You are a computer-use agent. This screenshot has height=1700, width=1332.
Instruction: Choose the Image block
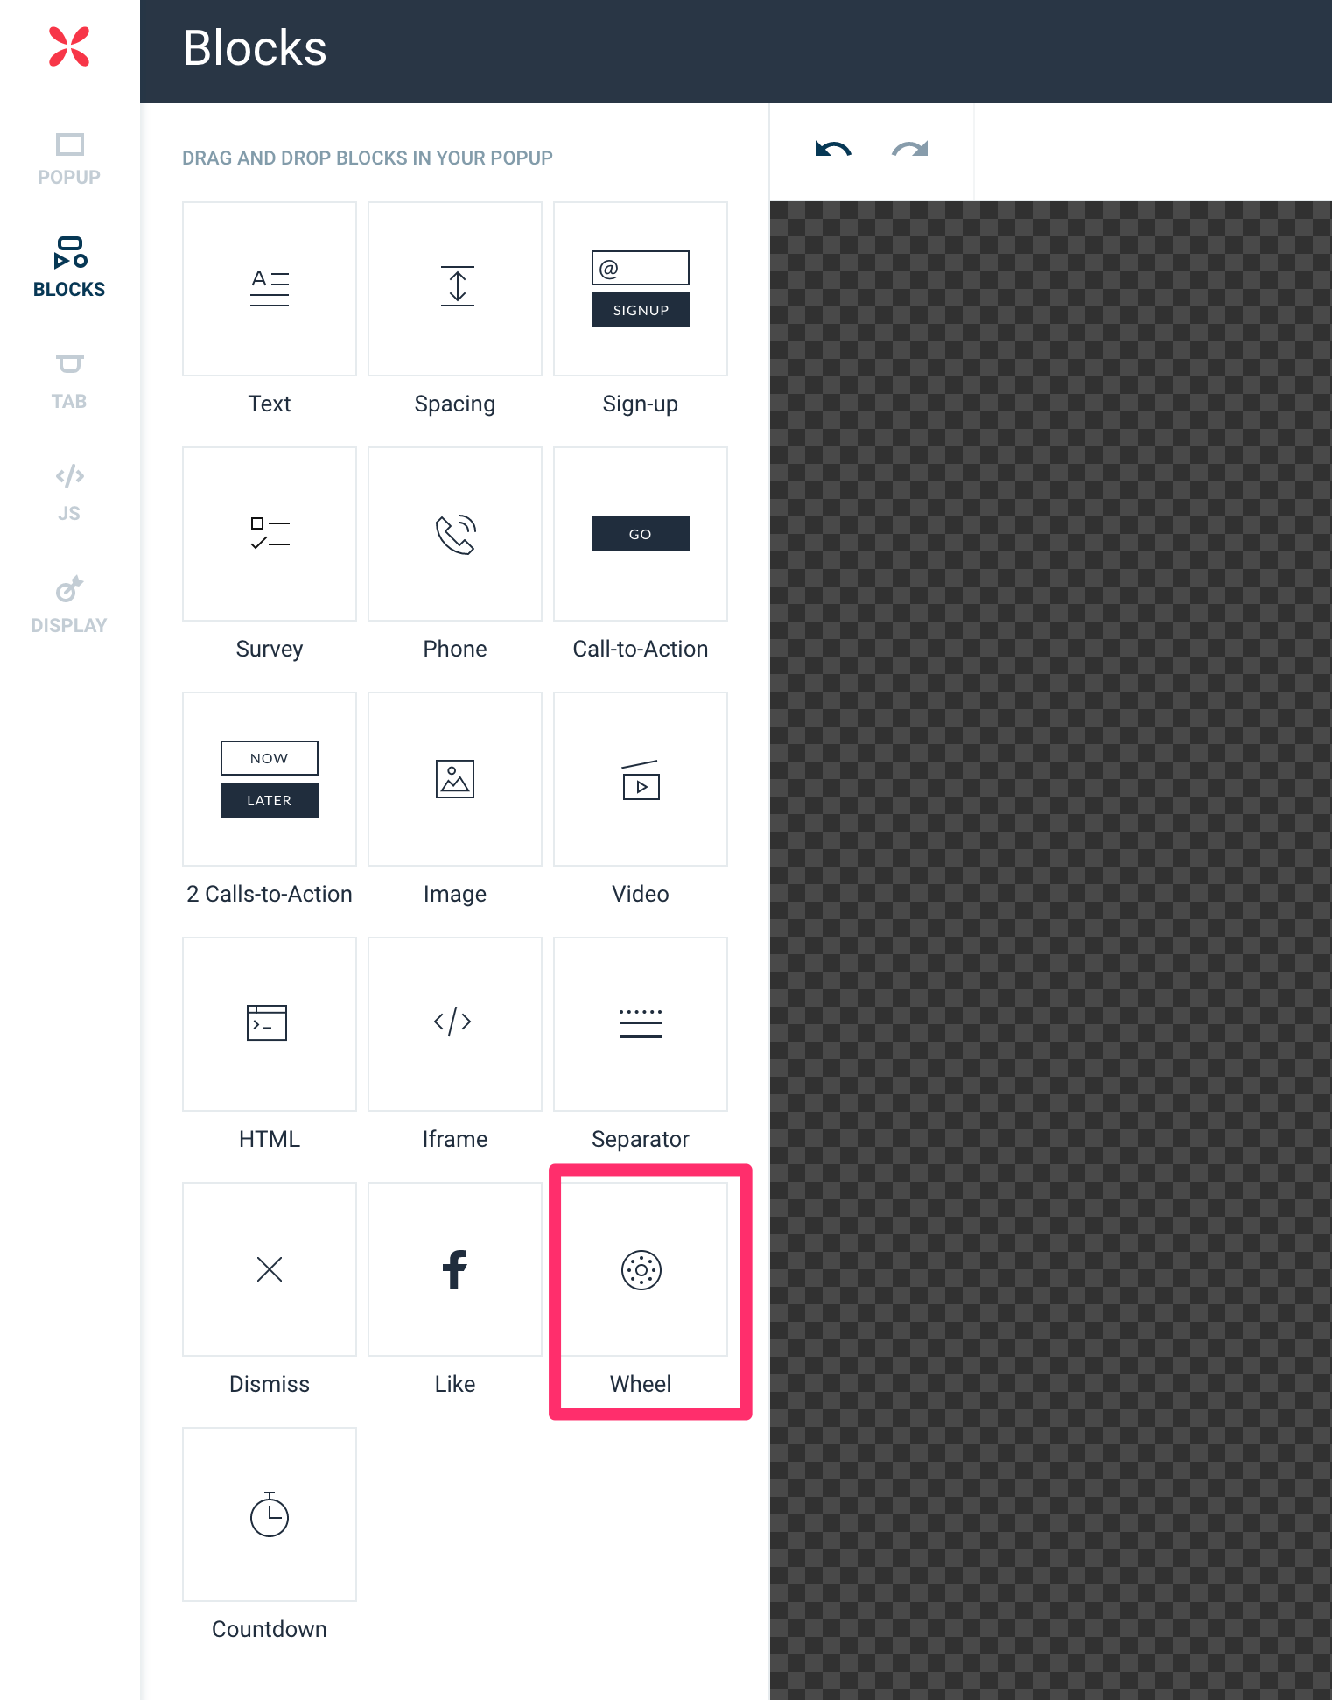(455, 779)
